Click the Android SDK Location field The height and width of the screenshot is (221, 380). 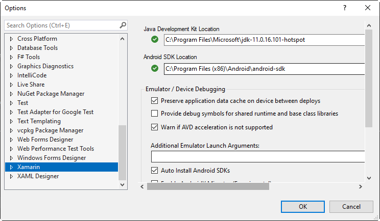(264, 69)
